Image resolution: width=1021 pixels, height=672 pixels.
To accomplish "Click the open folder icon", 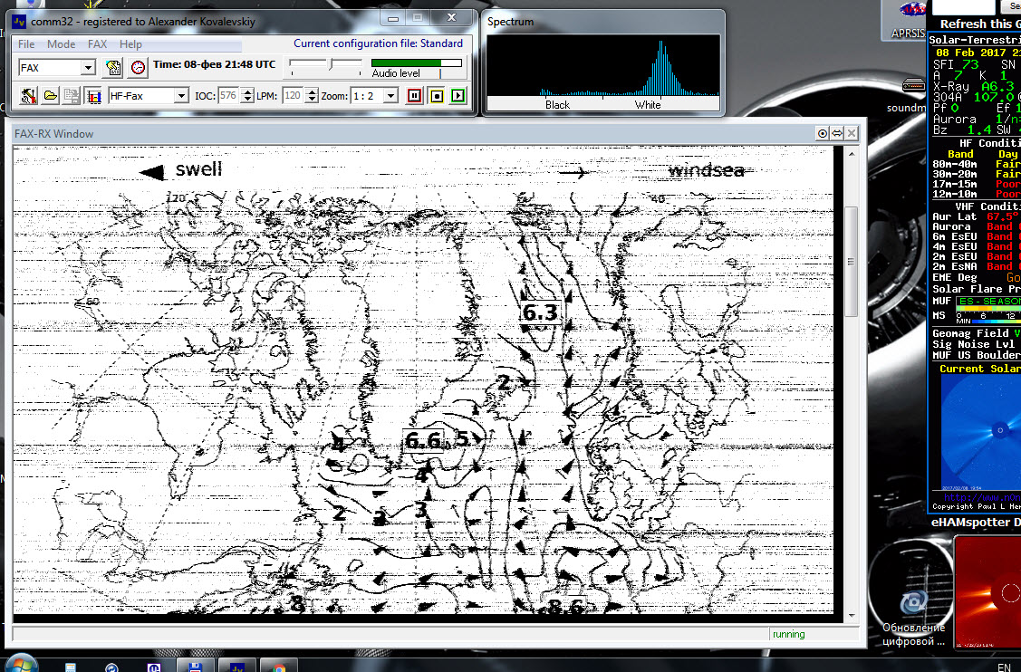I will coord(49,95).
